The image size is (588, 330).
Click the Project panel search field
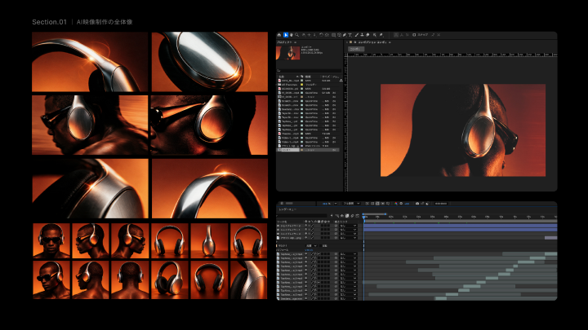(310, 70)
